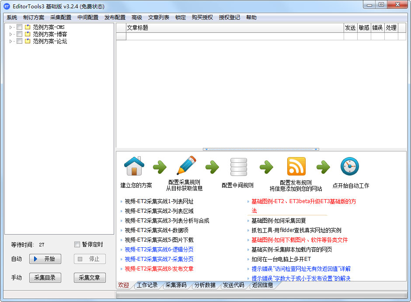The width and height of the screenshot is (411, 302).
Task: Click the bottom status progress bar
Action: tap(261, 295)
